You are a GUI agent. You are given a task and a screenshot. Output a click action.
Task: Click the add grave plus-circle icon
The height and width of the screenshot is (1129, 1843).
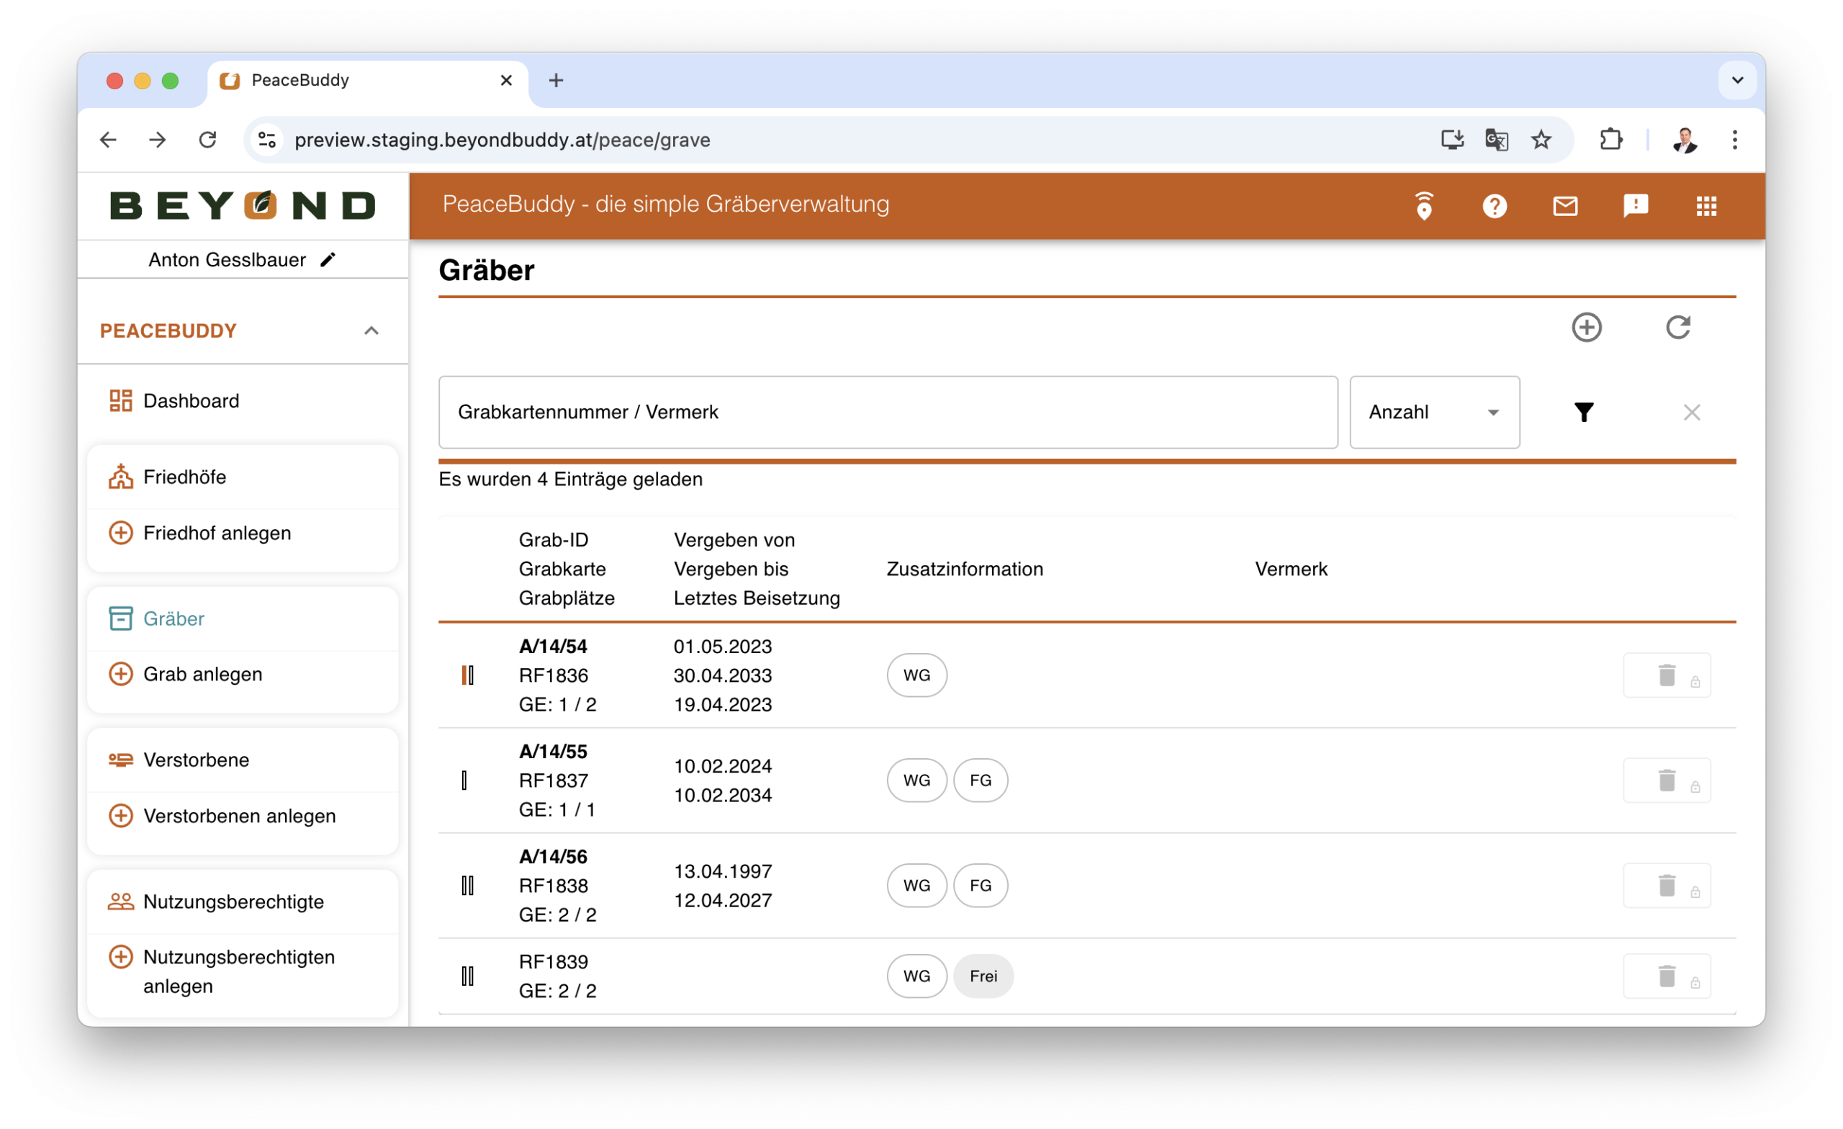pos(1586,328)
